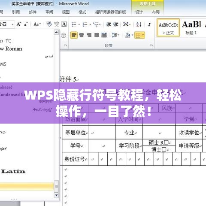Click the Grow Font icon
Screen dimensions: 206x206
coord(19,24)
